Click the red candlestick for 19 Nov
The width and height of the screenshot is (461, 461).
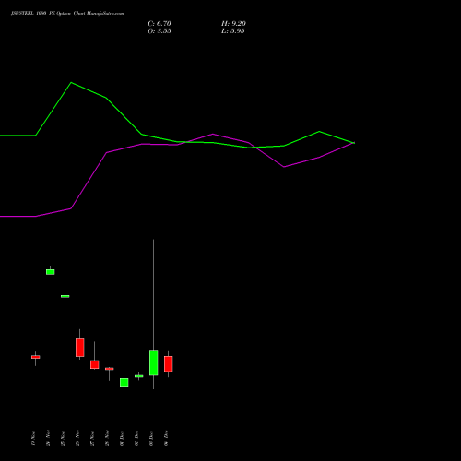36,357
